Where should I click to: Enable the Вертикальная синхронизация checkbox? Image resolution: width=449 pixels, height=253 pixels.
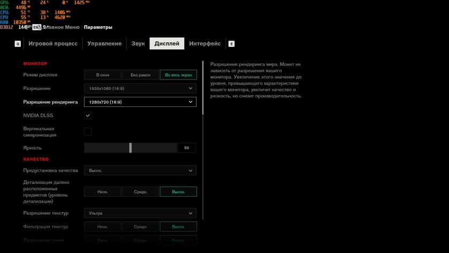pyautogui.click(x=88, y=132)
